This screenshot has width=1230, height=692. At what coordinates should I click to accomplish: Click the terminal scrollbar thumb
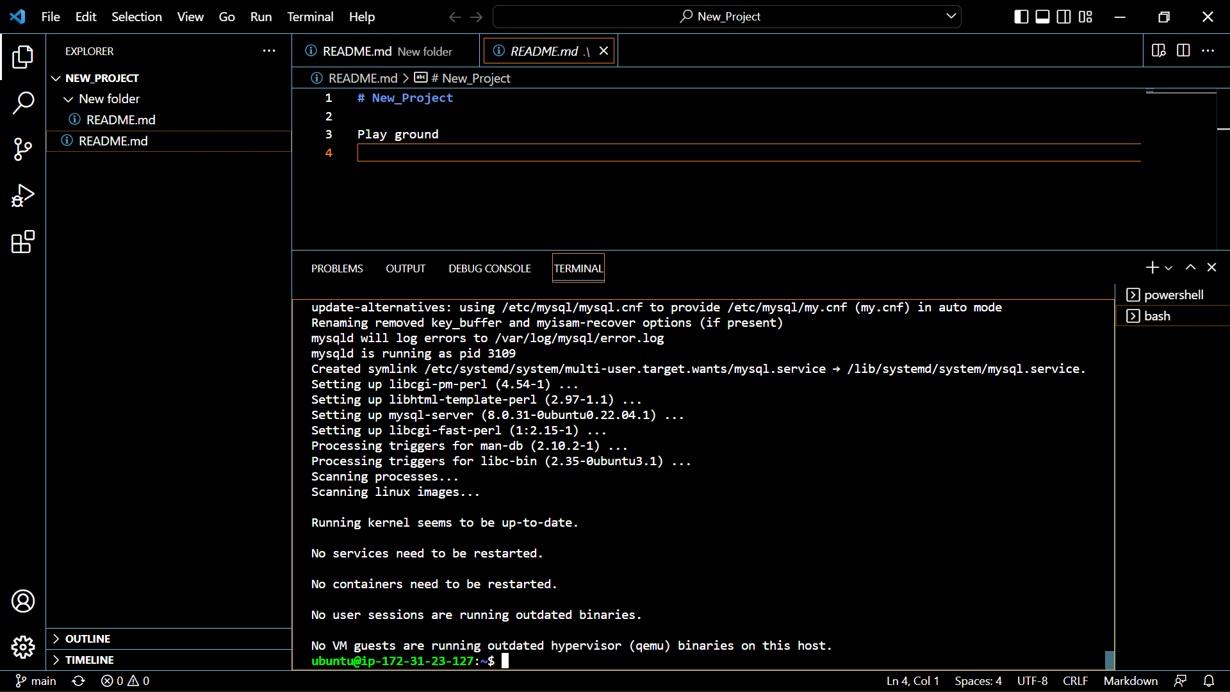pos(1109,659)
